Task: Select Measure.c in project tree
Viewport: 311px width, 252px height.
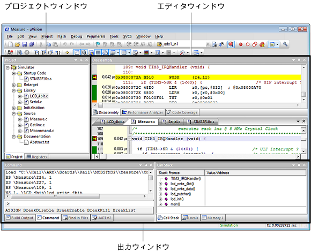Action: tap(39, 119)
